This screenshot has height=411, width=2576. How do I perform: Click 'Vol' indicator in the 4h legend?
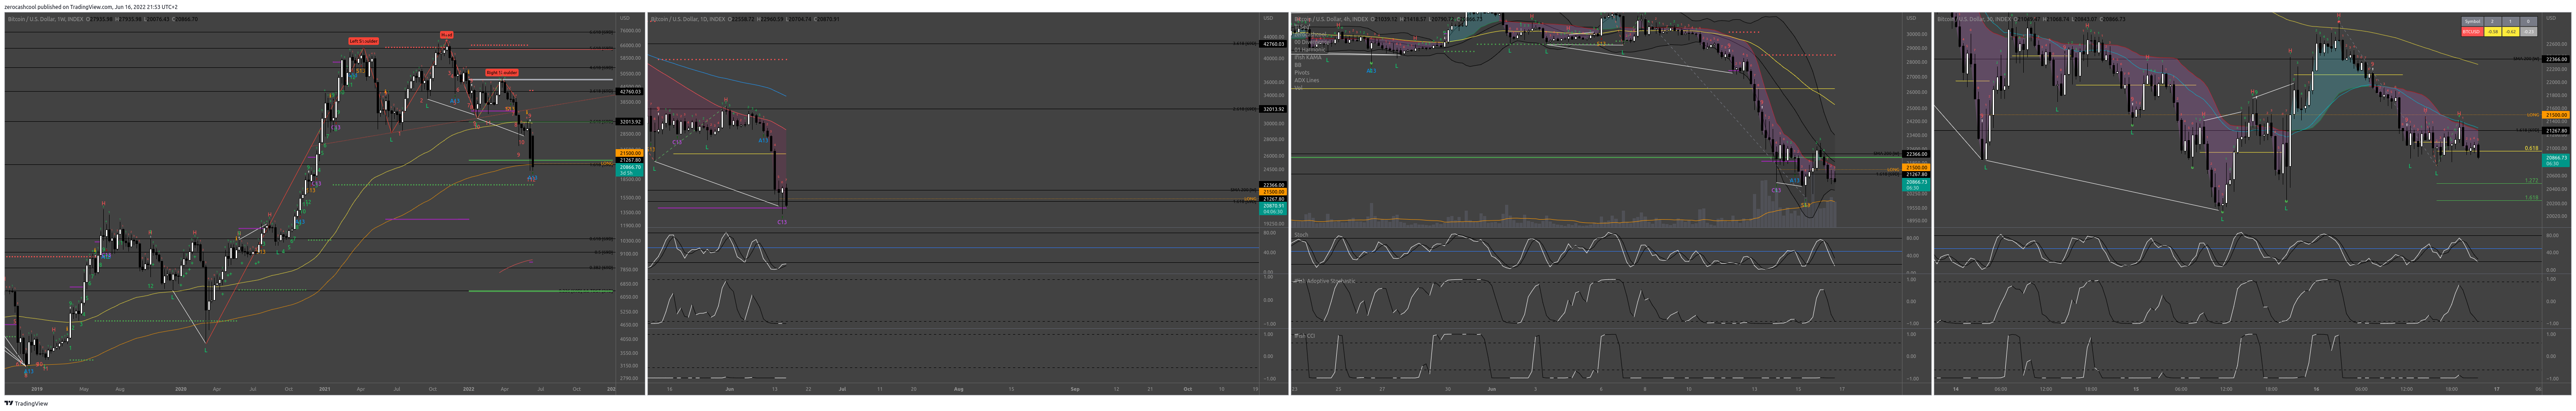[x=1298, y=88]
